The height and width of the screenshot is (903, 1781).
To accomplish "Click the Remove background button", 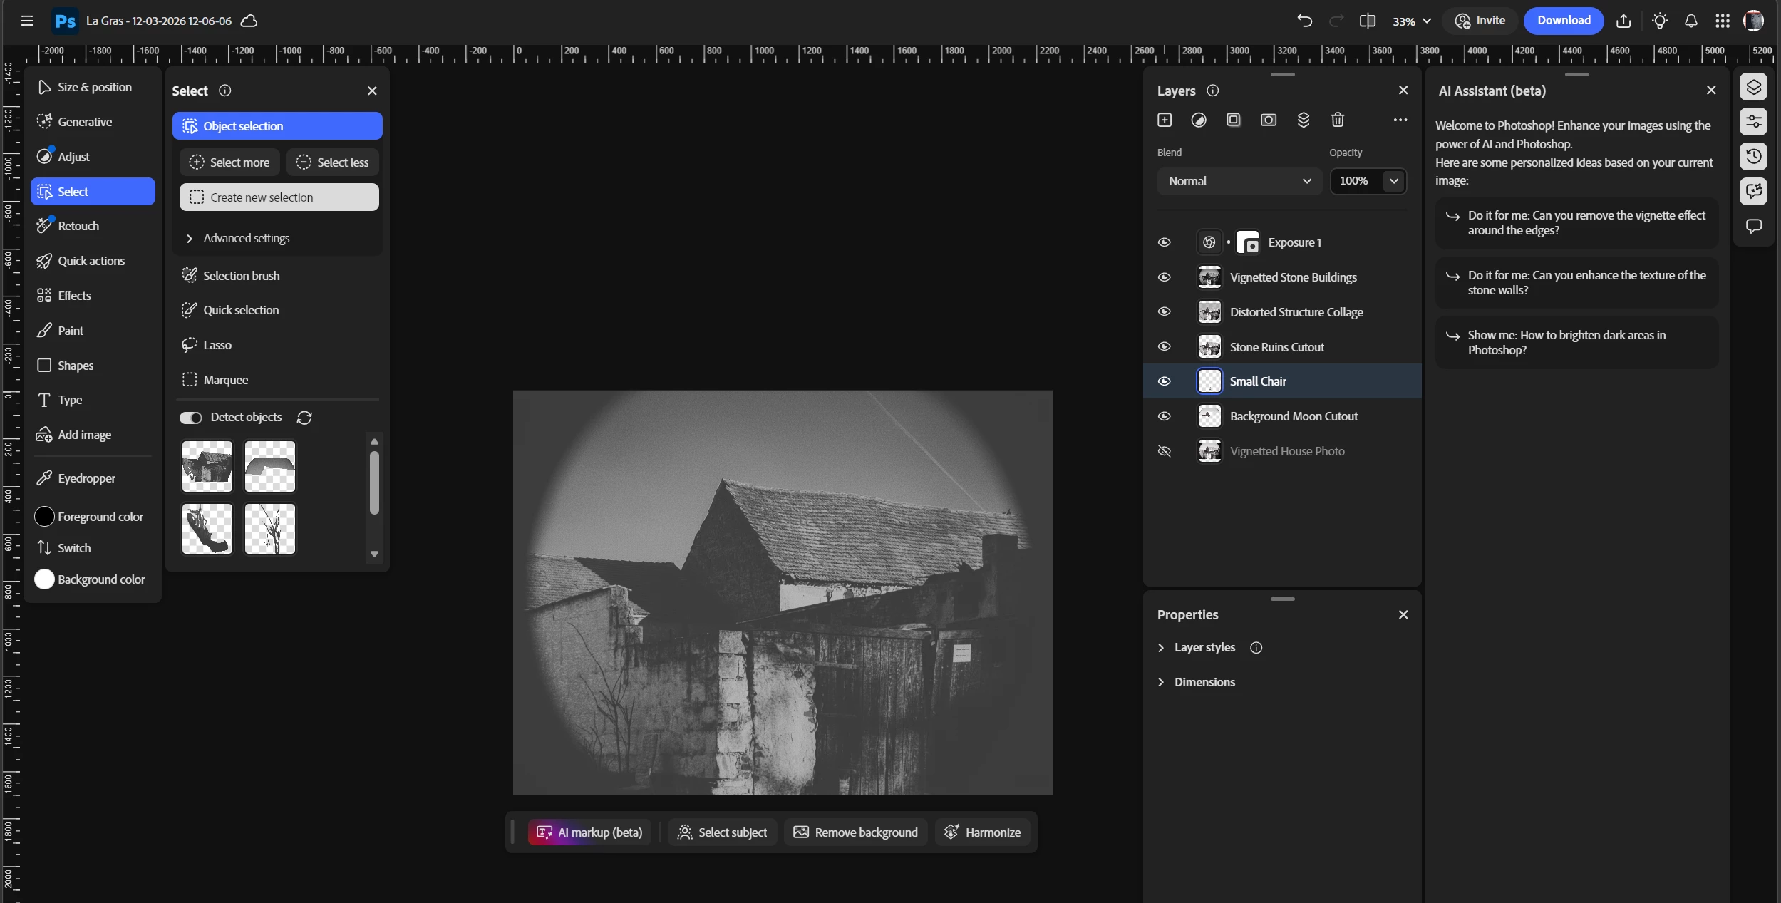I will pyautogui.click(x=855, y=832).
